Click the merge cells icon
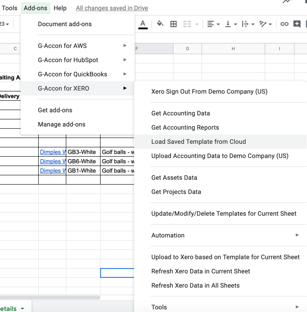Image resolution: width=307 pixels, height=312 pixels. (187, 24)
